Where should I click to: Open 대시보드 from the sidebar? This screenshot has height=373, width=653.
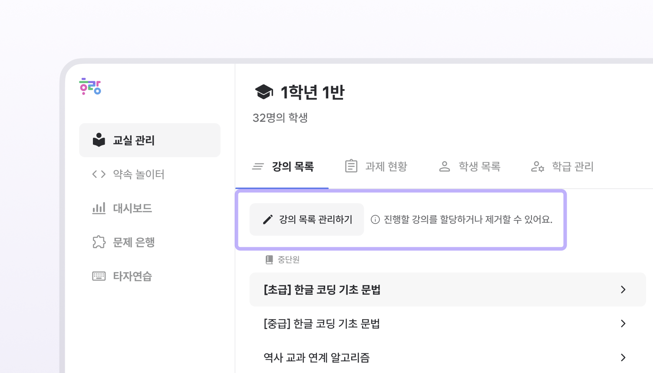(132, 208)
